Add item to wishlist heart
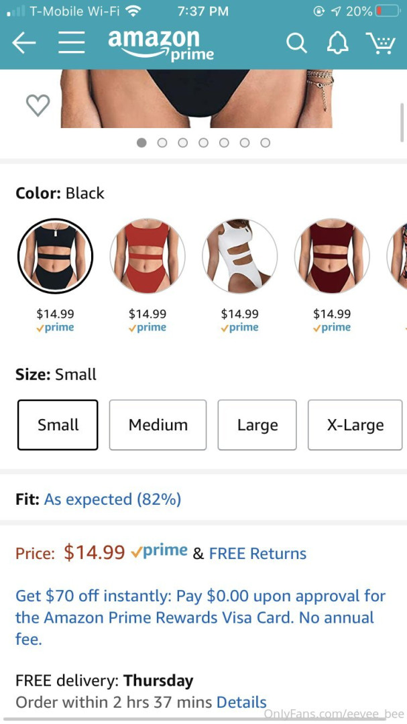 (38, 105)
